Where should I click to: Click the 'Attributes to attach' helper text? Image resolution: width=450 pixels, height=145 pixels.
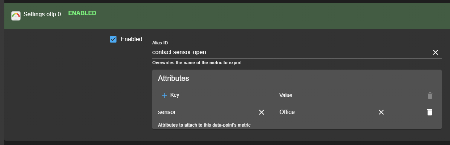[x=204, y=125]
